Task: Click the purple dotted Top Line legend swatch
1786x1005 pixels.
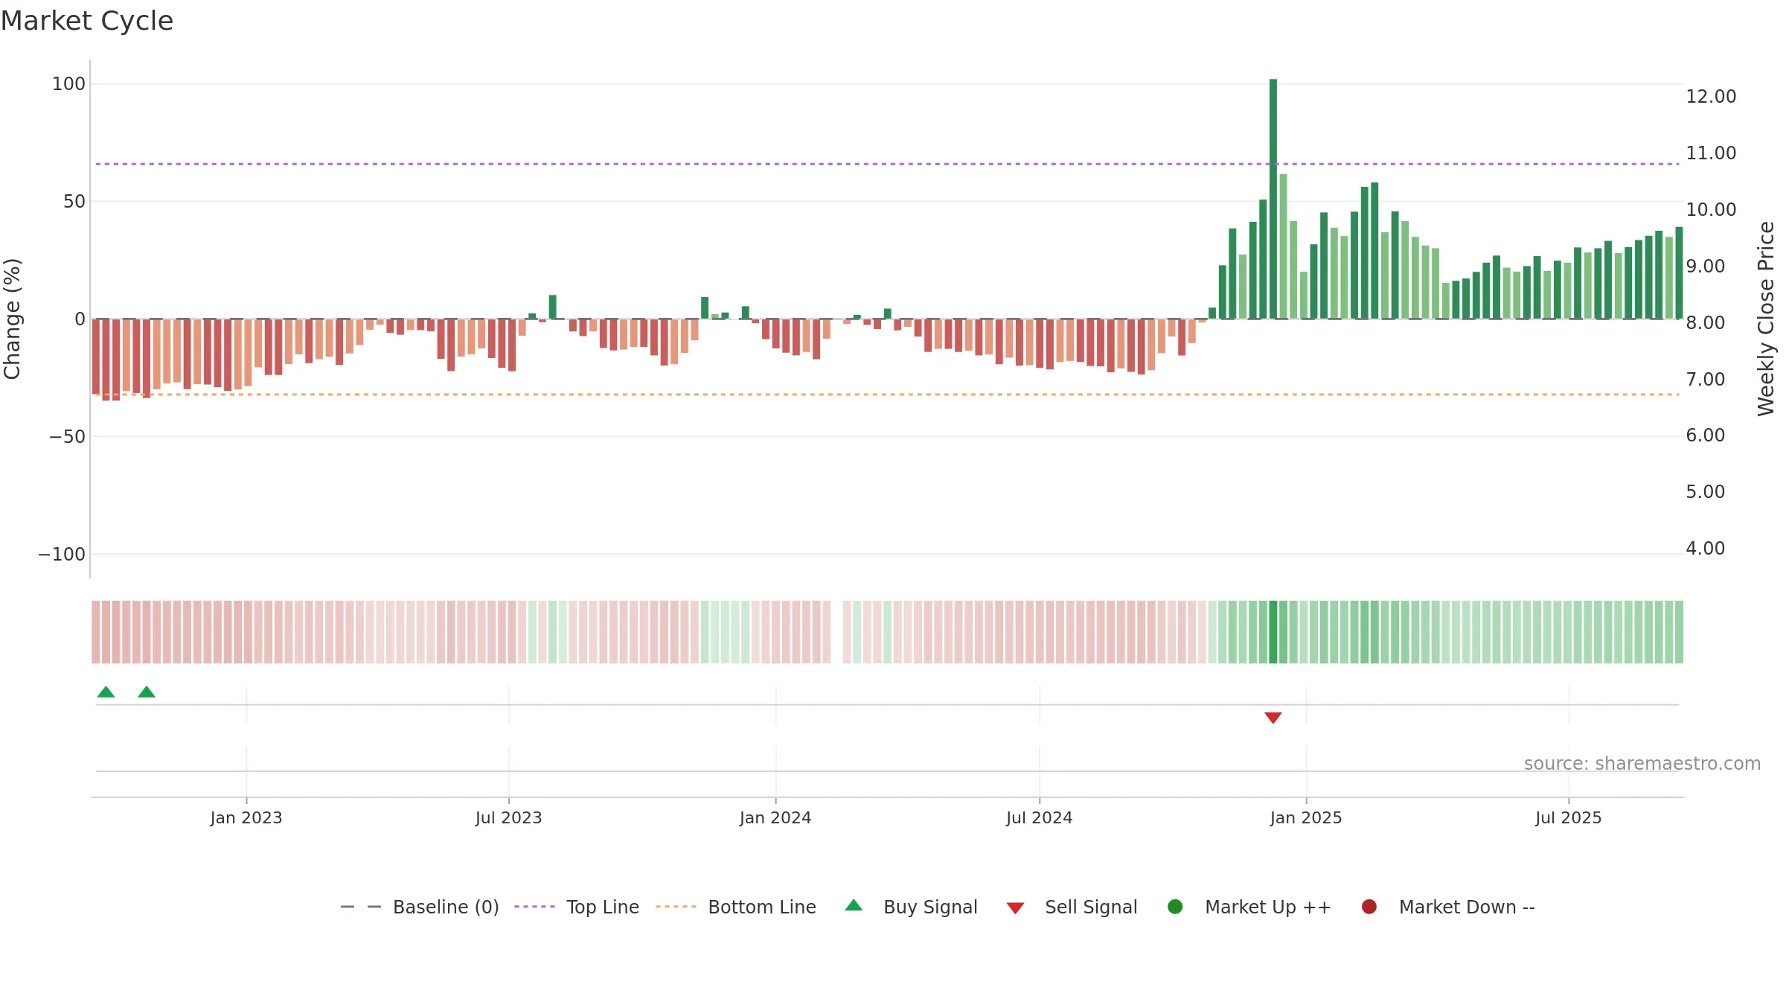Action: pyautogui.click(x=534, y=907)
